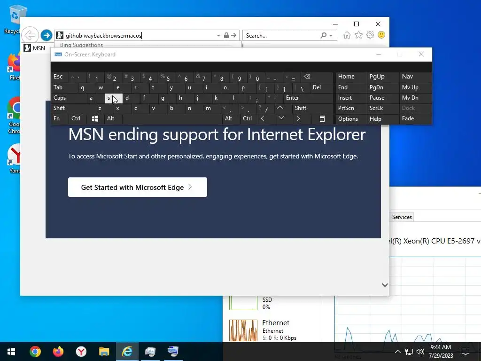Click the lock security icon in address bar
The height and width of the screenshot is (361, 481).
click(226, 35)
